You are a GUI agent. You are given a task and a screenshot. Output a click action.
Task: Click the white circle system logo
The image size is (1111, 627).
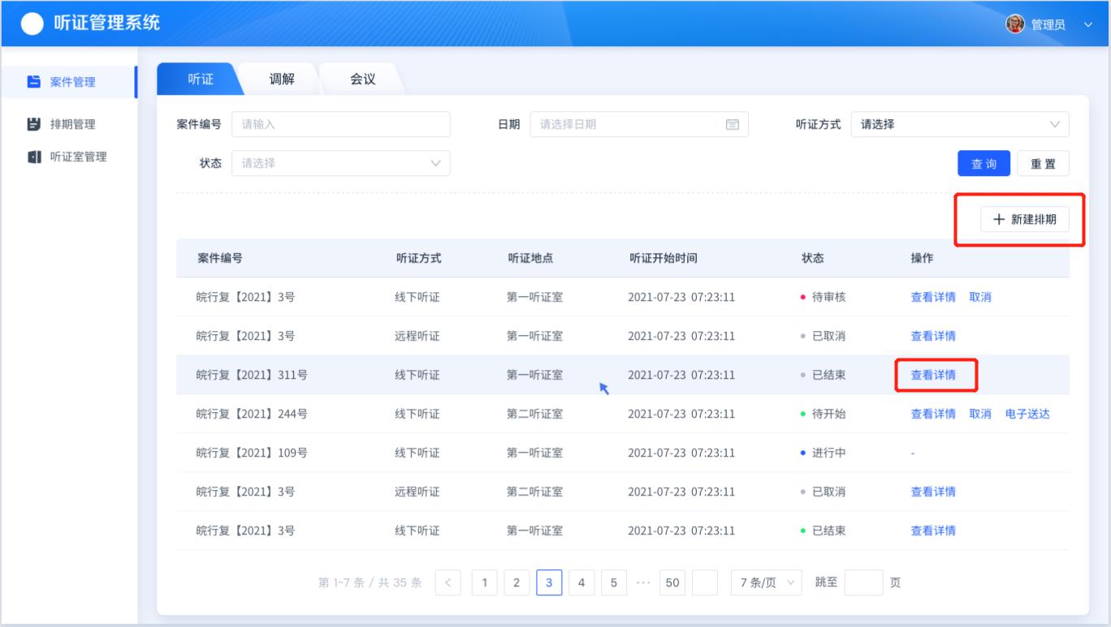pos(32,24)
